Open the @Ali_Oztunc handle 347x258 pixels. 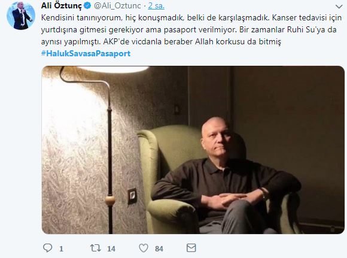(x=117, y=6)
